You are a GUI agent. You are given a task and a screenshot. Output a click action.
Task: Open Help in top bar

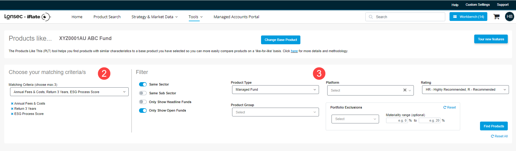coord(455,5)
